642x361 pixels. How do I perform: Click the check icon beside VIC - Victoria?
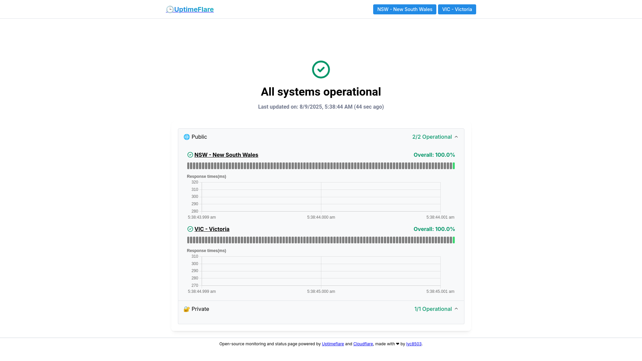tap(190, 229)
